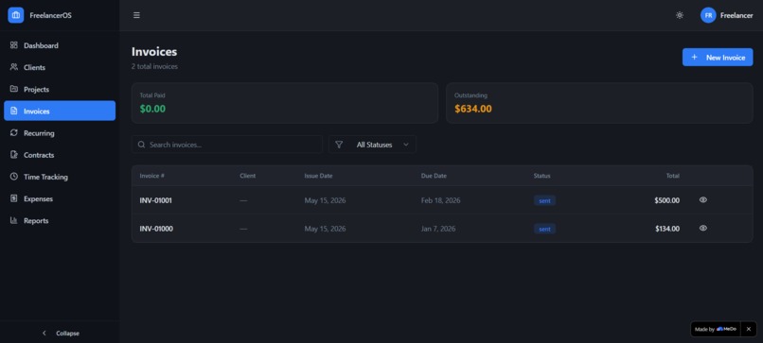
Task: Click the Outstanding $634.00 card
Action: 599,102
